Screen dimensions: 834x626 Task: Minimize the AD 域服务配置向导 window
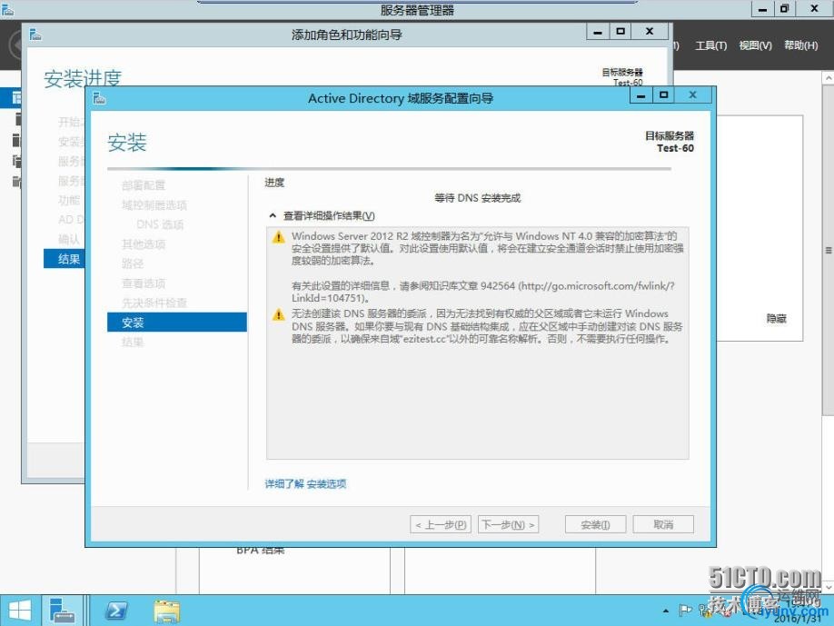[640, 95]
